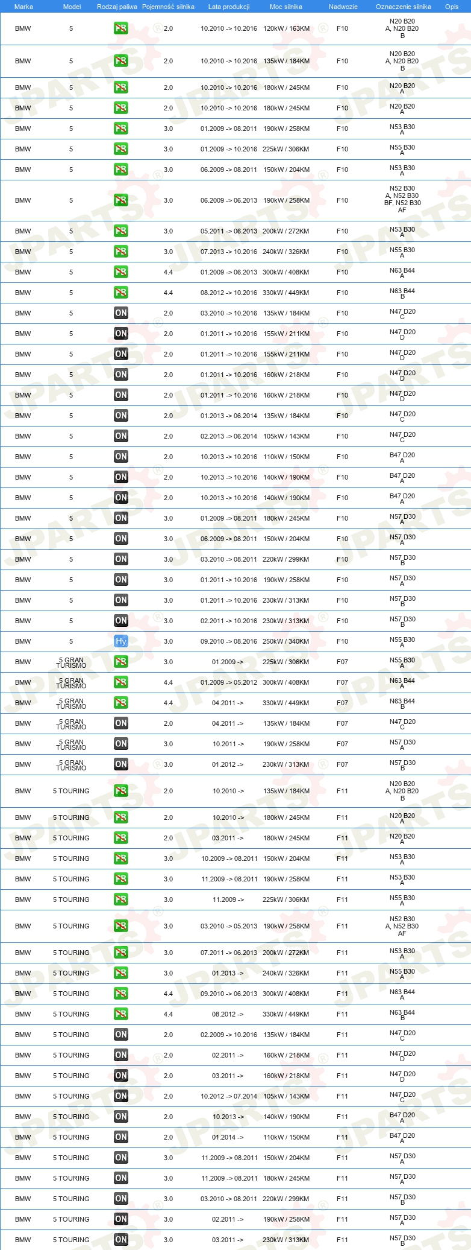471x1250 pixels.
Task: Click the Marka column header
Action: tap(23, 7)
